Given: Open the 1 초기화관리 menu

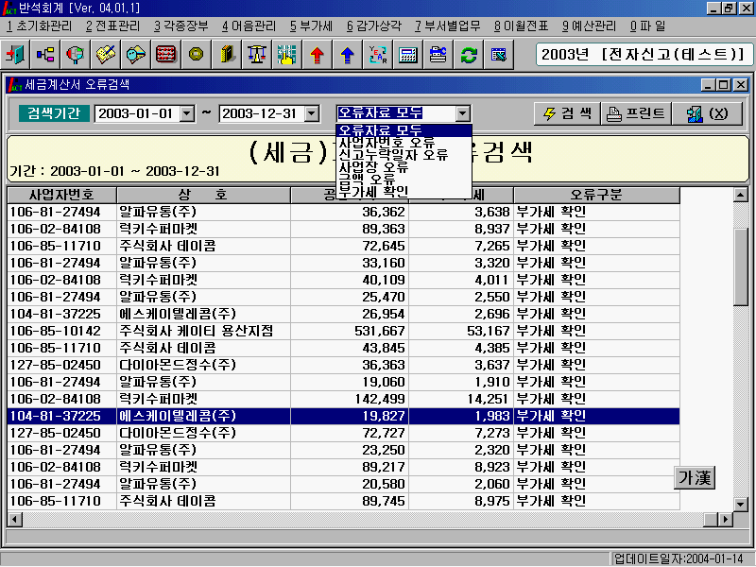Looking at the screenshot, I should (39, 26).
